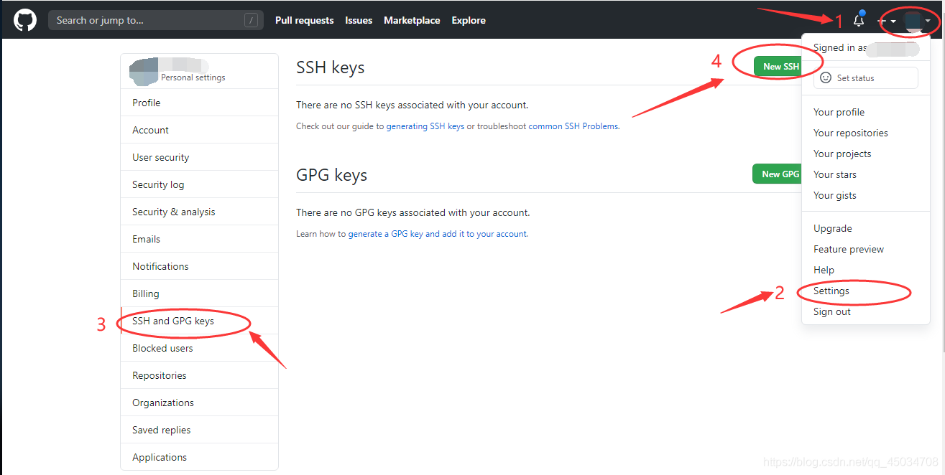This screenshot has width=945, height=475.
Task: Click the New SSH key button
Action: pos(778,66)
